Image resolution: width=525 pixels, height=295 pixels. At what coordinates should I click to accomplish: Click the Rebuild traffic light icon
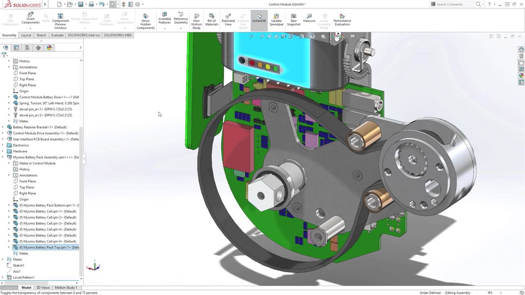[x=123, y=5]
